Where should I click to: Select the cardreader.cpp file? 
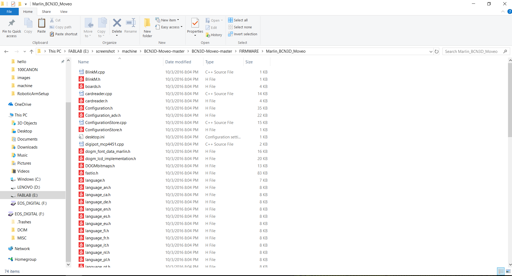99,94
